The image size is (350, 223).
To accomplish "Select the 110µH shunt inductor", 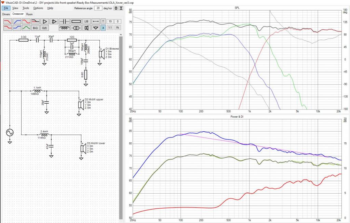I will coord(44,54).
